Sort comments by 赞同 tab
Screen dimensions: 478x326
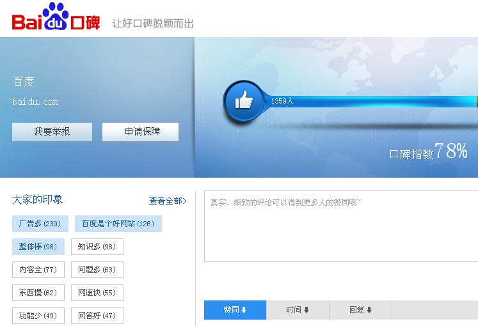(x=235, y=310)
